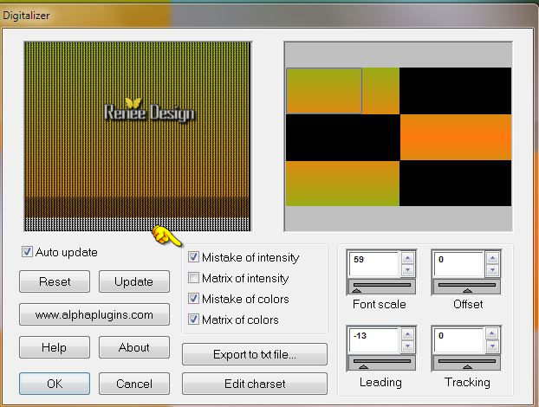The image size is (539, 407).
Task: Open www.alphaplugins.com link button
Action: point(94,314)
